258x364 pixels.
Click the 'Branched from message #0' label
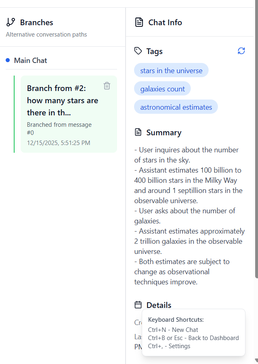point(59,128)
